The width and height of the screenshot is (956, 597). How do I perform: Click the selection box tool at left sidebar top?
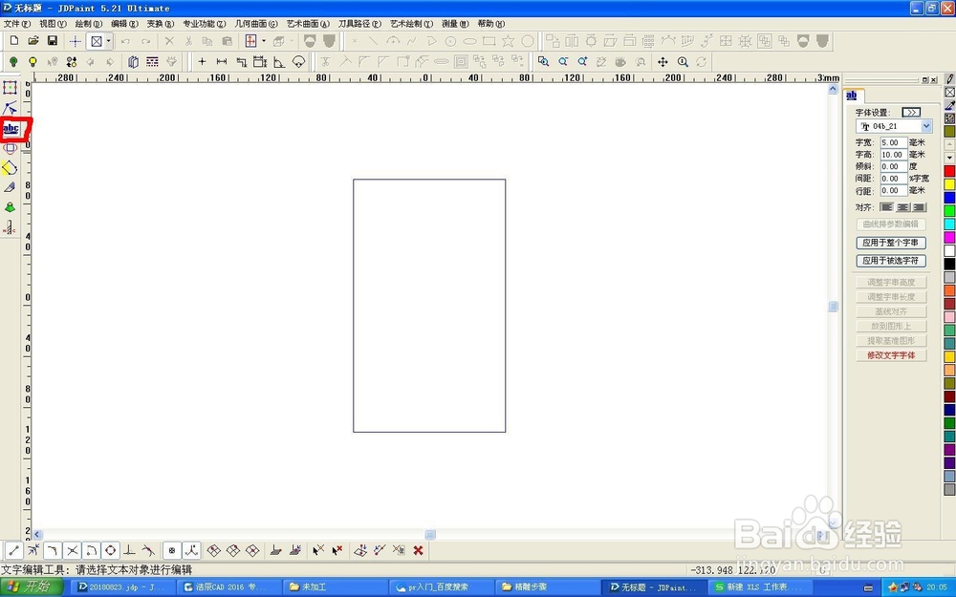pos(10,88)
